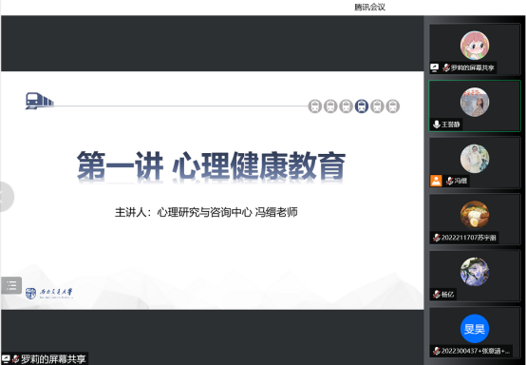Select the food-photo avatar of 苏宇朋

[x=475, y=215]
